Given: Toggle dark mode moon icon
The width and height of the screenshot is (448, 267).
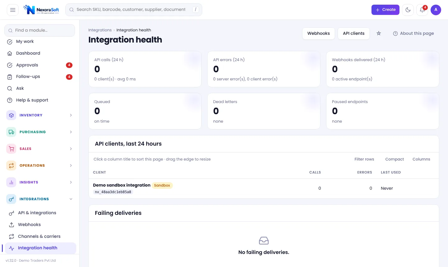Looking at the screenshot, I should click(408, 10).
